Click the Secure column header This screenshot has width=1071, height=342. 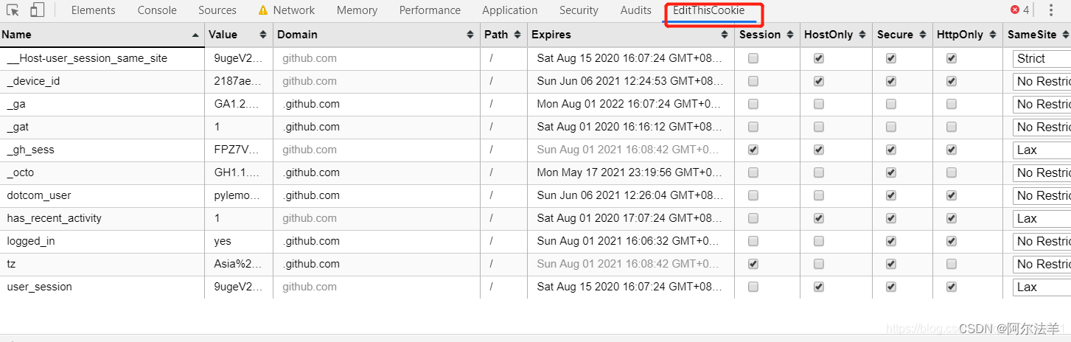click(895, 35)
